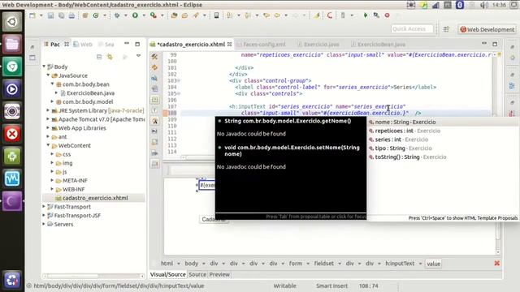
Task: Click the 'value' attribute breadcrumb box
Action: 433,264
